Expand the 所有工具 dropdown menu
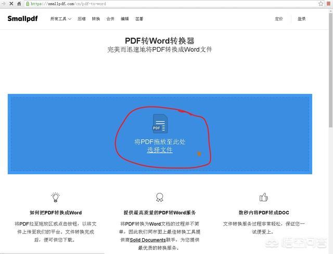Viewport: 333px width, 254px height. coord(61,19)
